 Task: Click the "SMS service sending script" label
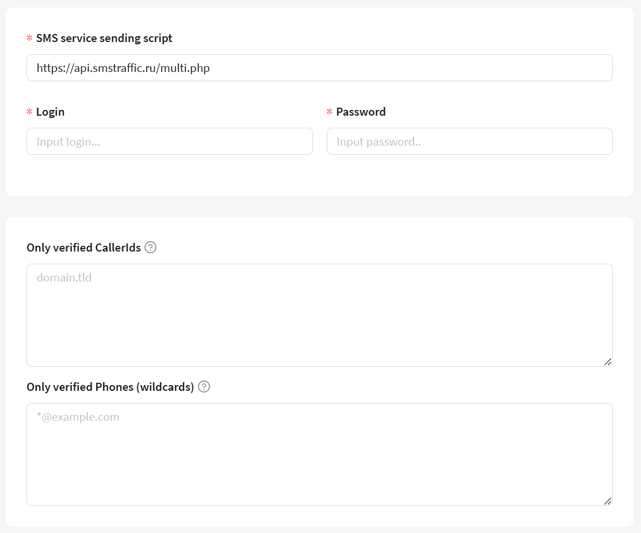point(104,39)
